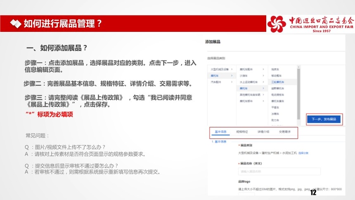This screenshot has width=355, height=200.
Task: Click the page number 12
Action: click(313, 193)
